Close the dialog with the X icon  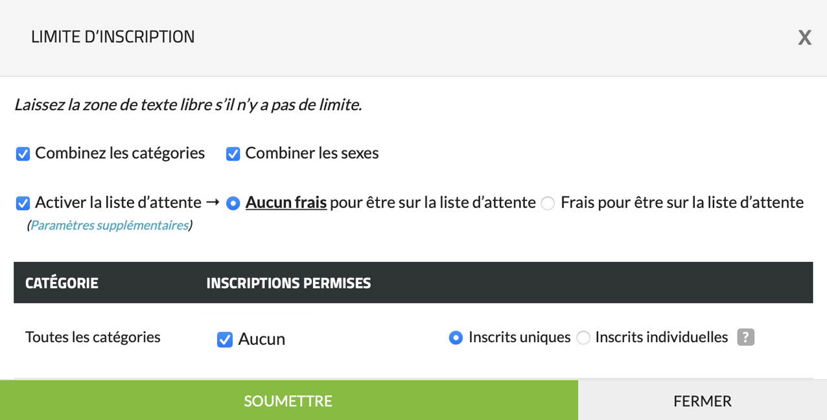pyautogui.click(x=804, y=38)
